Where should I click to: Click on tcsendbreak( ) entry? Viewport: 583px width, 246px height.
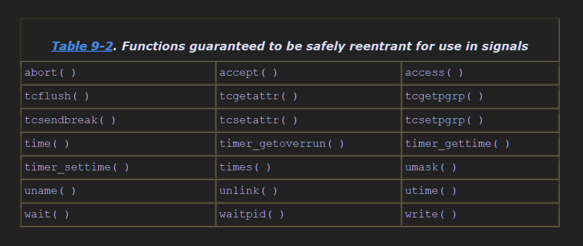coord(118,120)
